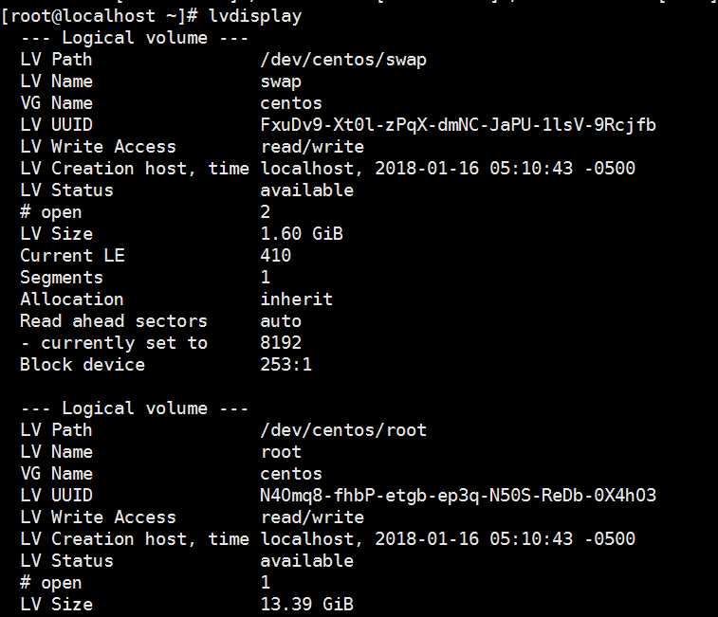Image resolution: width=718 pixels, height=617 pixels.
Task: Click the second Logical volume header
Action: point(135,408)
